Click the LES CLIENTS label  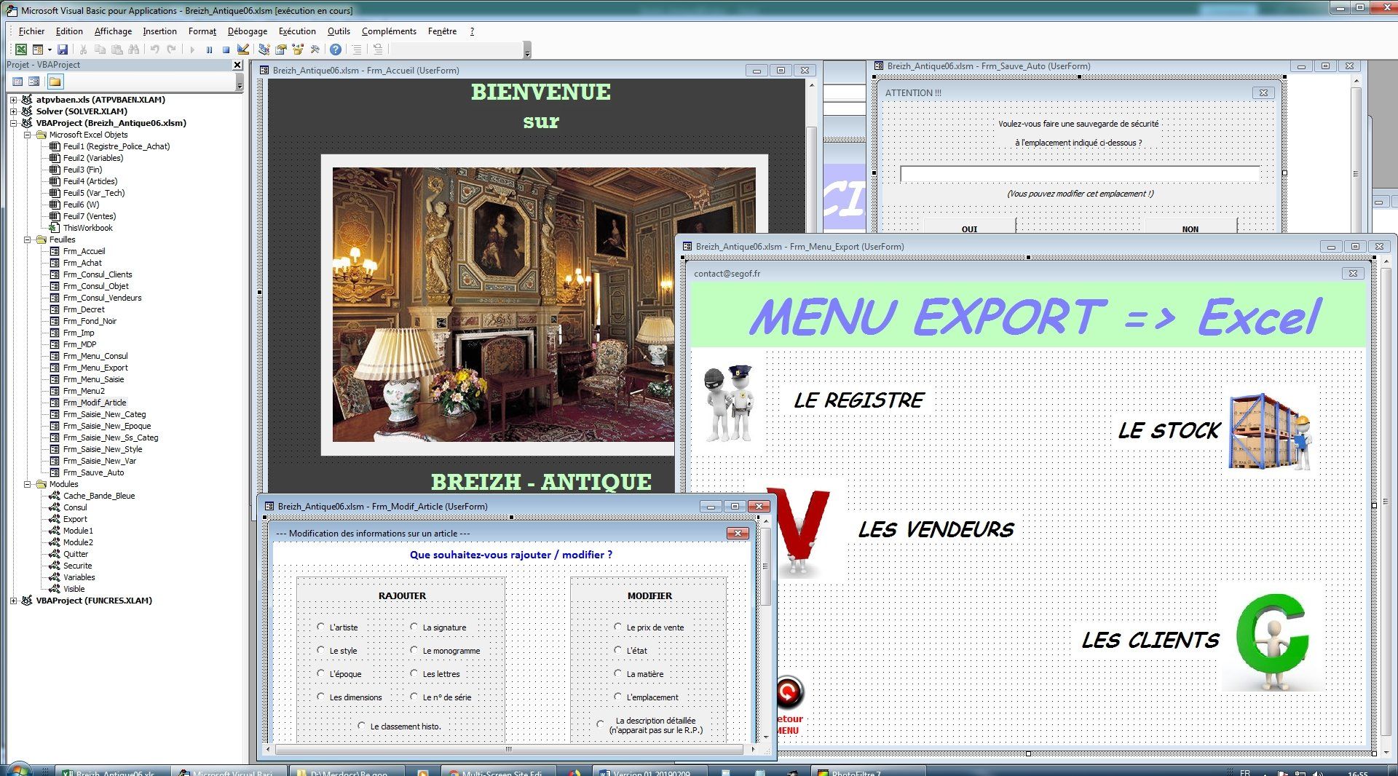[1150, 641]
